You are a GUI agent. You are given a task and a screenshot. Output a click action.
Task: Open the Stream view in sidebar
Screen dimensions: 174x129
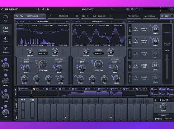click(5, 50)
